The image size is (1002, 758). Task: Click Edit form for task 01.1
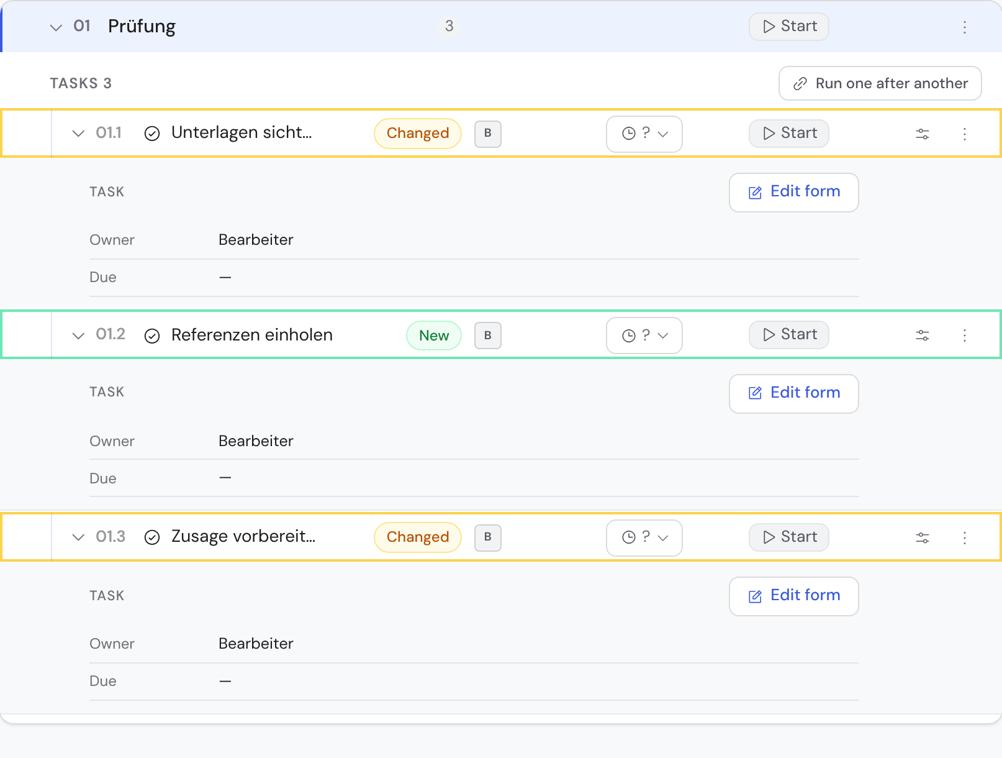793,193
